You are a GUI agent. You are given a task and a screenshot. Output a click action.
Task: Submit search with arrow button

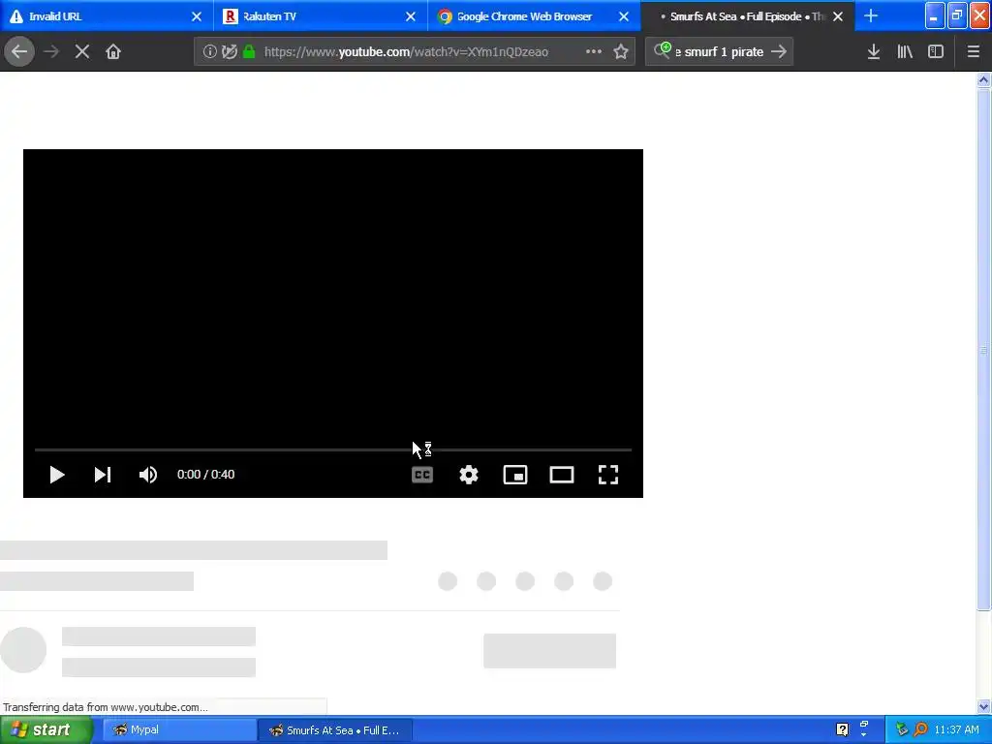779,52
